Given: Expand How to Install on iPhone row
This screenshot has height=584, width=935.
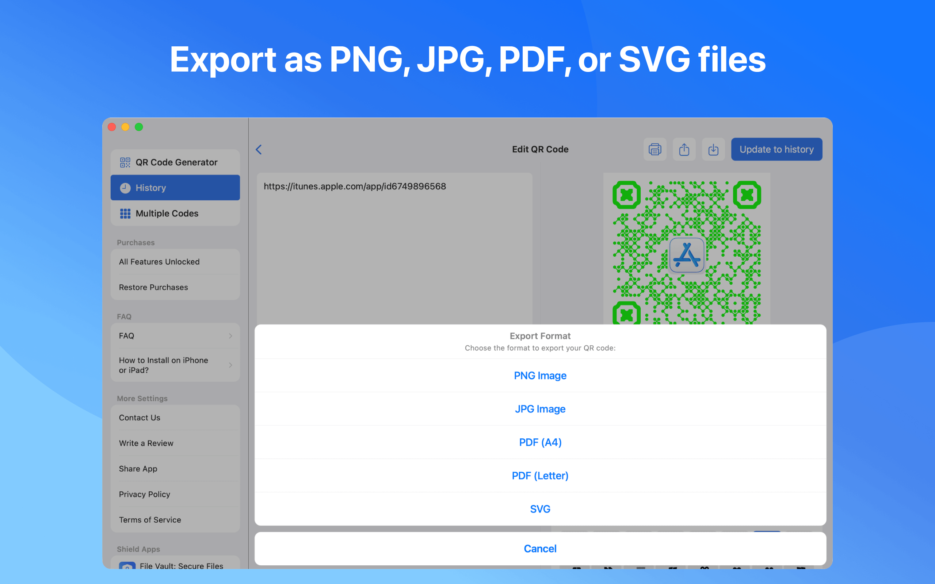Looking at the screenshot, I should [230, 365].
